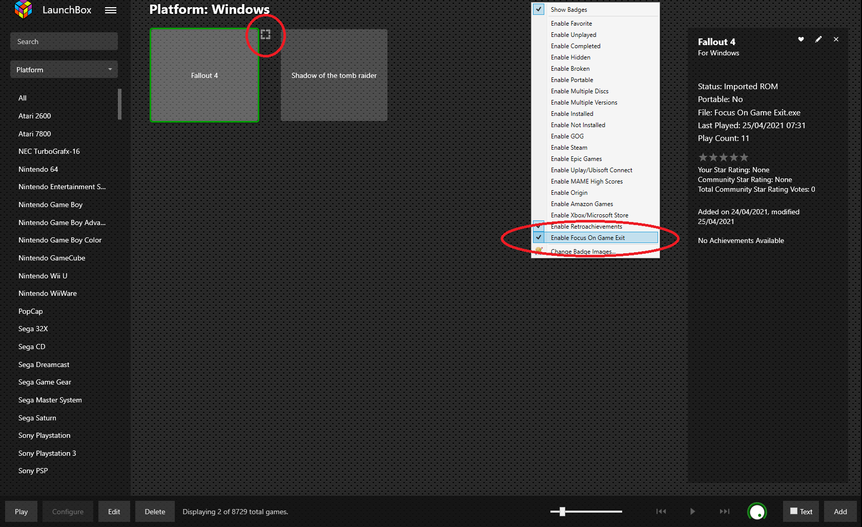This screenshot has height=527, width=862.
Task: Click the previous track music control
Action: [661, 511]
